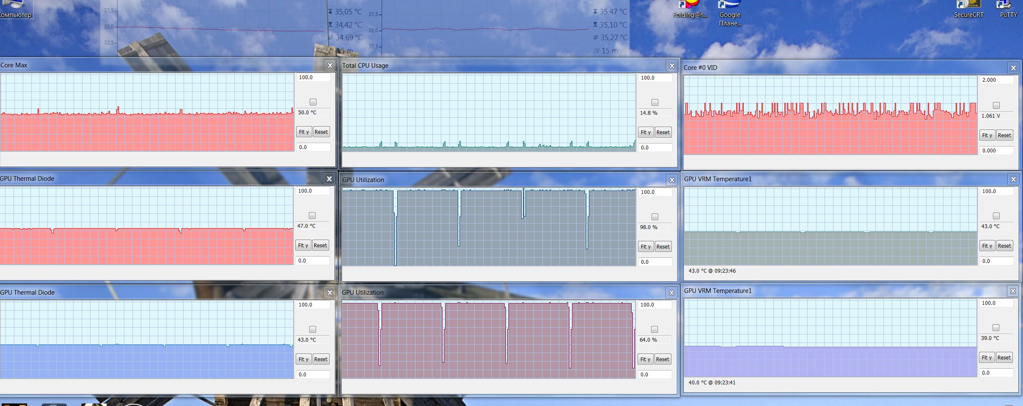Viewport: 1023px width, 406px height.
Task: Reset the GPU VRM Temperature1 39.0 °C graph
Action: [x=1004, y=357]
